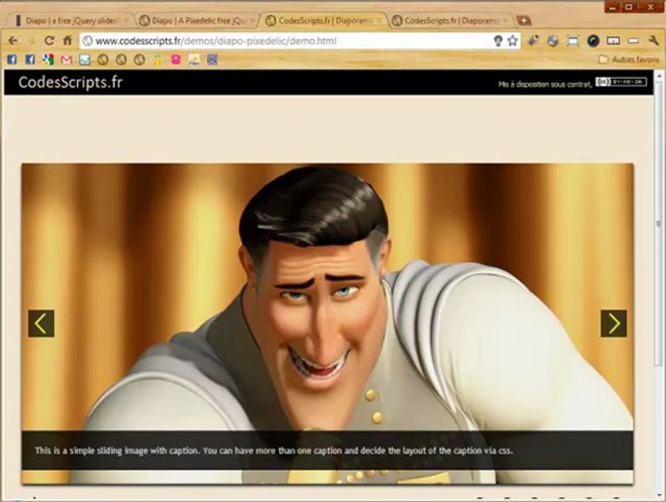Click the light bulb icon in address bar
This screenshot has width=666, height=502.
coord(498,40)
